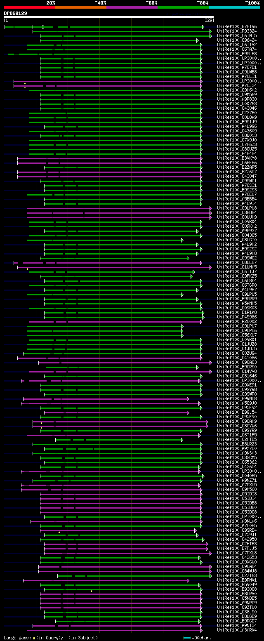Click the red 20% identity color segment

(30, 7)
